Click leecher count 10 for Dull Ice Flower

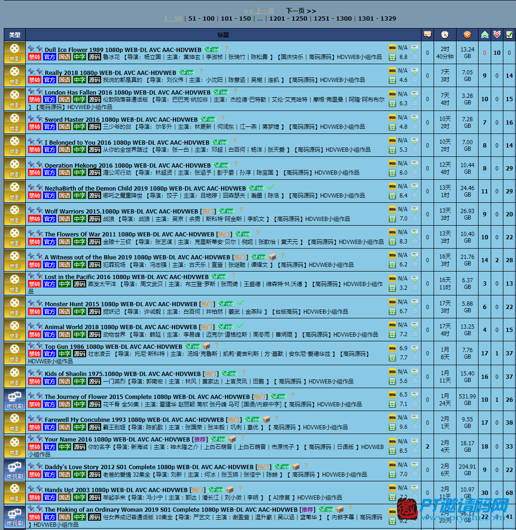point(497,53)
